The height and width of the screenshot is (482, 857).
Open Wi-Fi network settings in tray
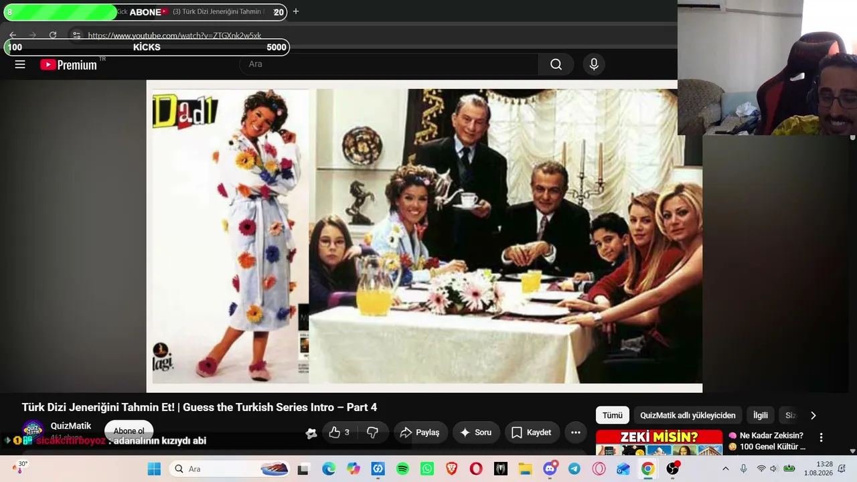[x=761, y=469]
